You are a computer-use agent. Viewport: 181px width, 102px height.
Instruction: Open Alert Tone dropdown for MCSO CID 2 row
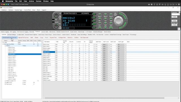[102, 52]
